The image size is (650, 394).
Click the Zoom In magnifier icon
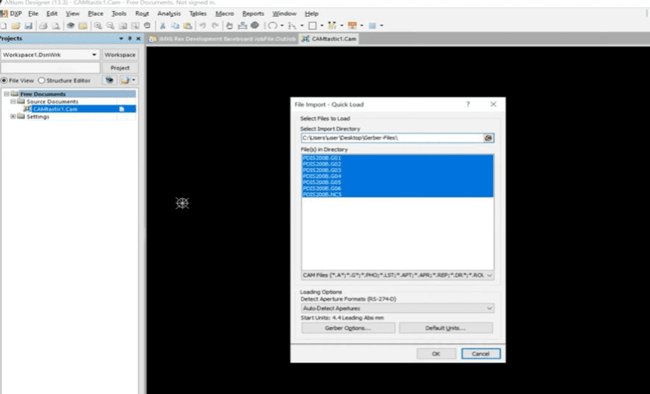pyautogui.click(x=98, y=26)
